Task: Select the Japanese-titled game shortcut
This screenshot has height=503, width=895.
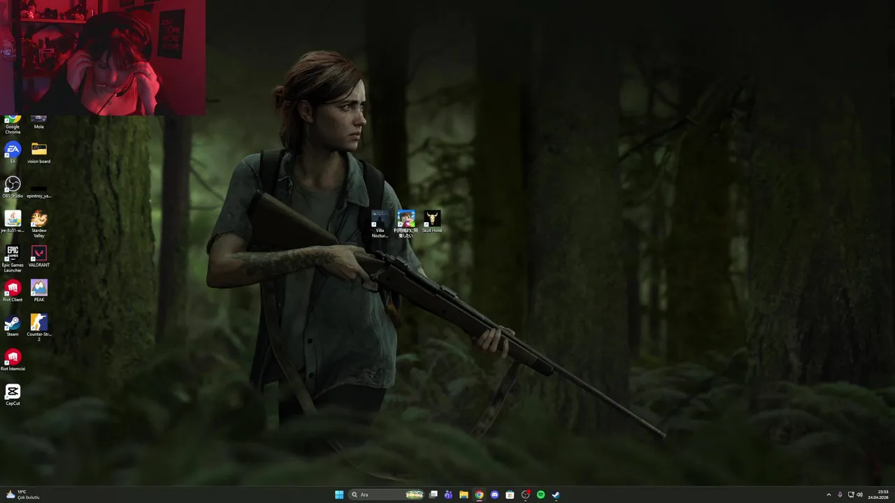Action: 406,224
